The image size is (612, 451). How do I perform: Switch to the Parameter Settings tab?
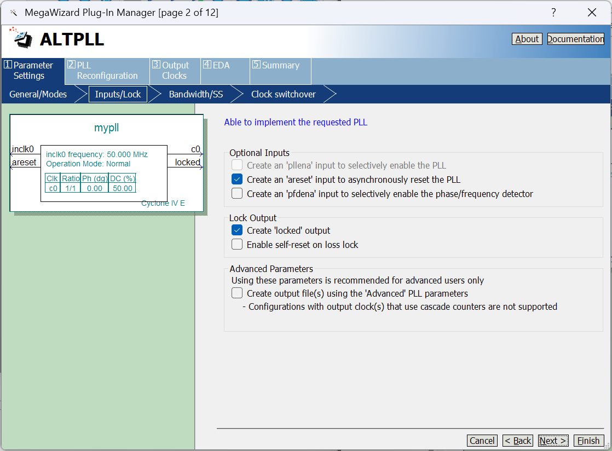33,71
